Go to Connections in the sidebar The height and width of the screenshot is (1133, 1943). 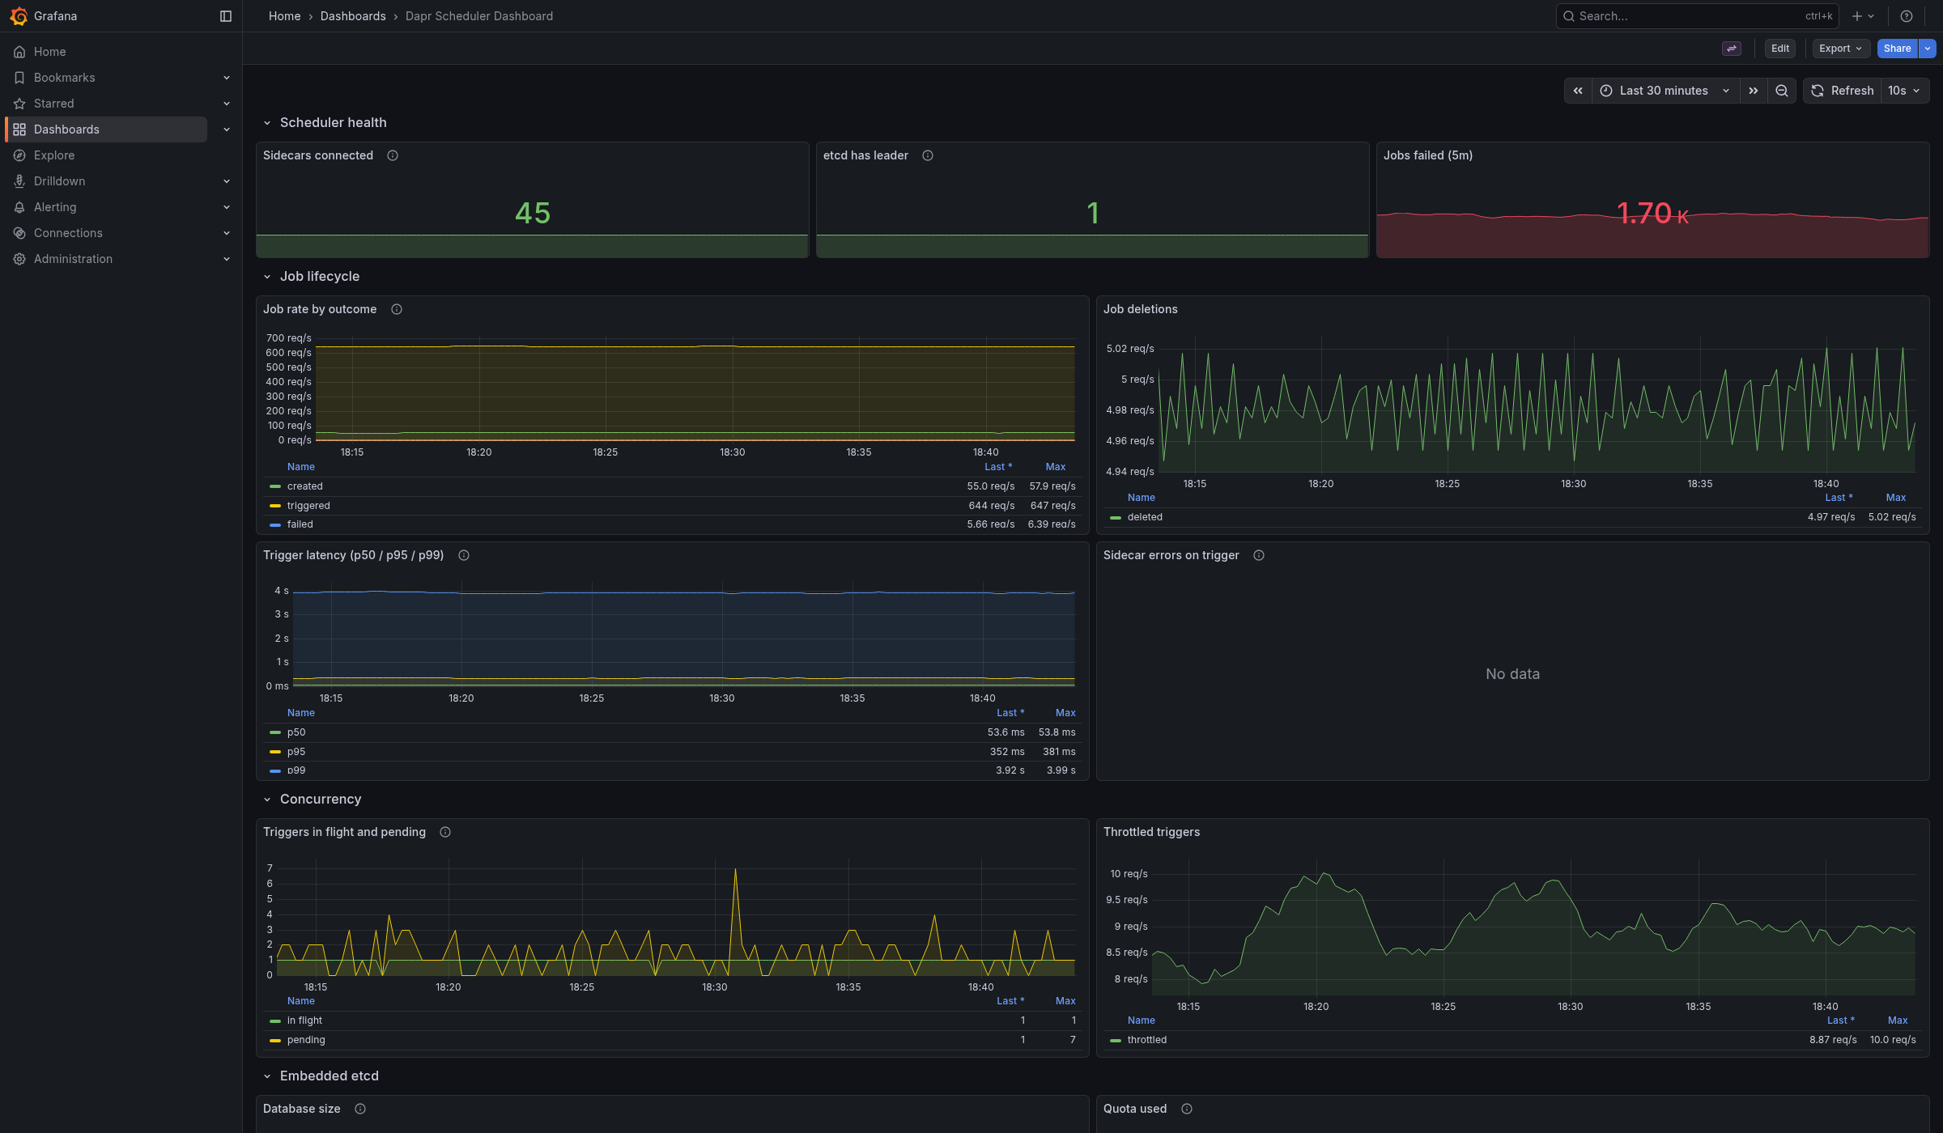(x=68, y=233)
